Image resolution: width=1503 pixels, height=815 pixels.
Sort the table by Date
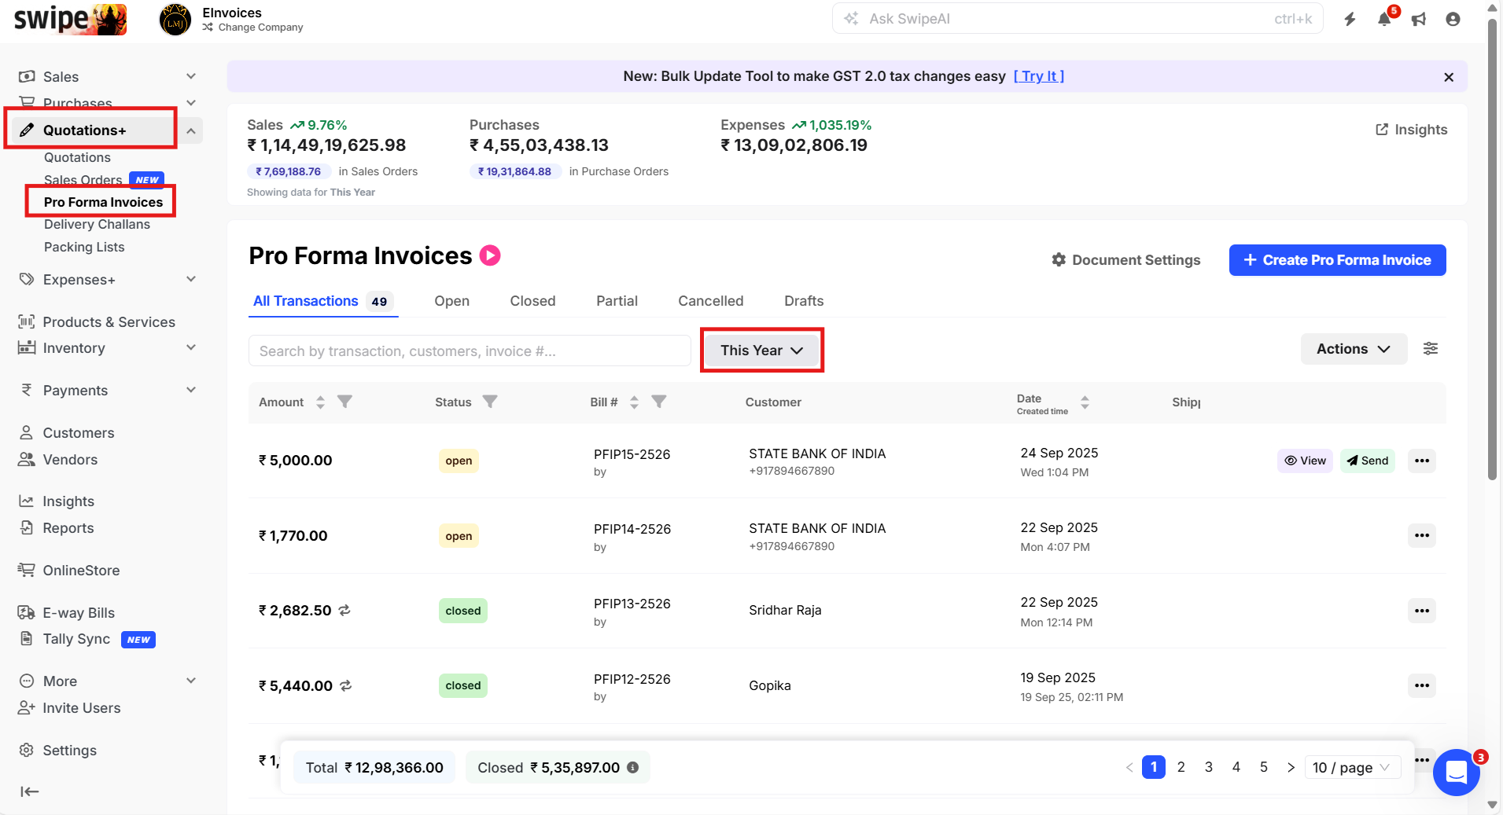tap(1085, 402)
